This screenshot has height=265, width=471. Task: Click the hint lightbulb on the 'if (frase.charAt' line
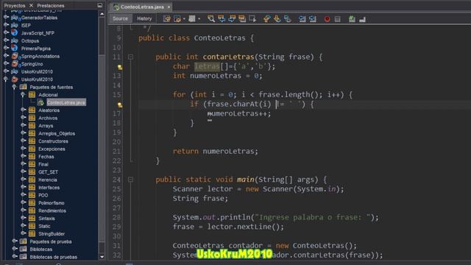click(x=119, y=105)
